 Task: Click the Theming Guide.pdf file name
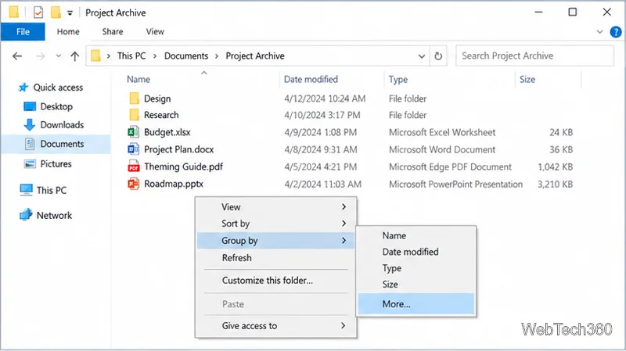183,167
